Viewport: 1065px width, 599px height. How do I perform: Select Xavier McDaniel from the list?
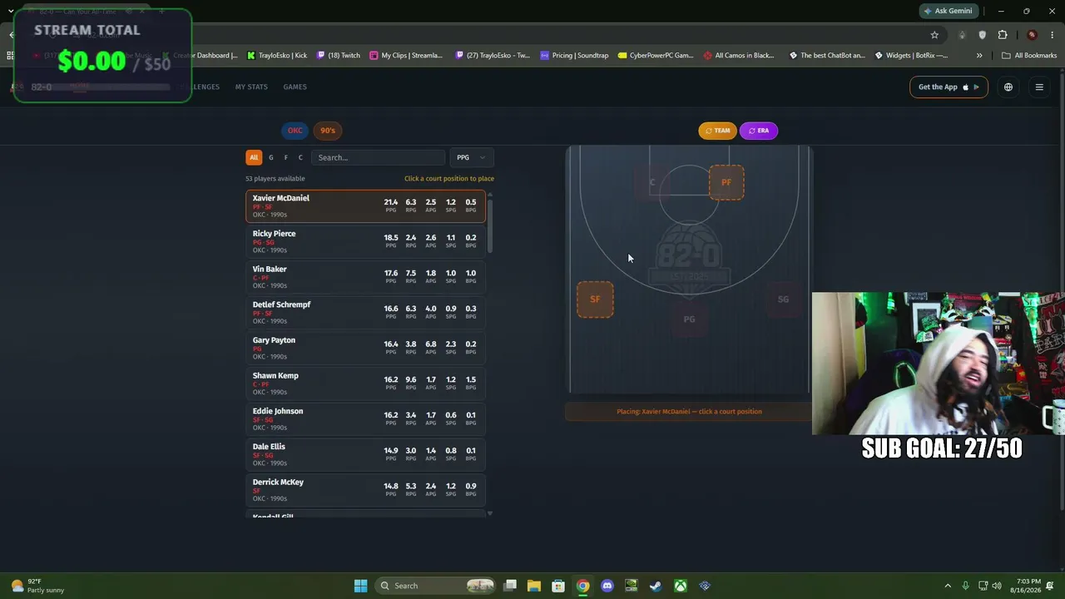(365, 206)
